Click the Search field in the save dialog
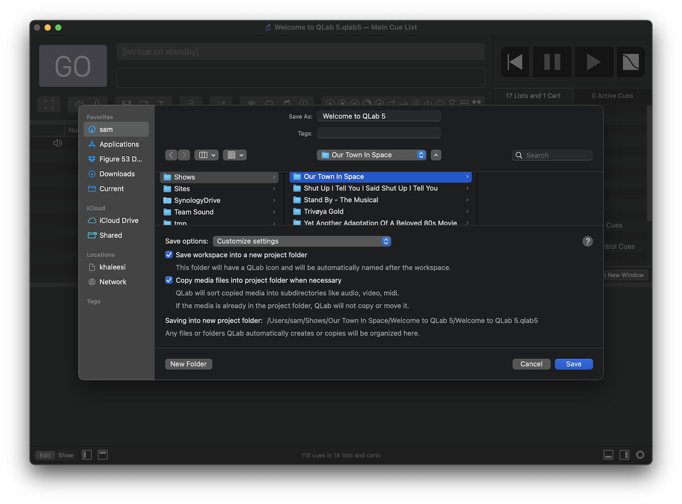This screenshot has width=682, height=504. [x=552, y=155]
